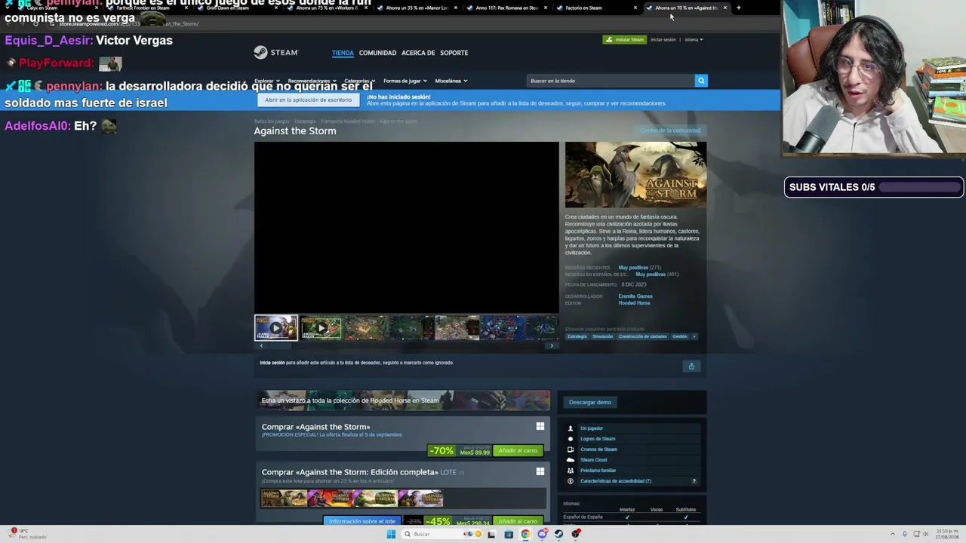Click the Iniciar sesión link in the header
This screenshot has width=966, height=543.
pyautogui.click(x=663, y=39)
